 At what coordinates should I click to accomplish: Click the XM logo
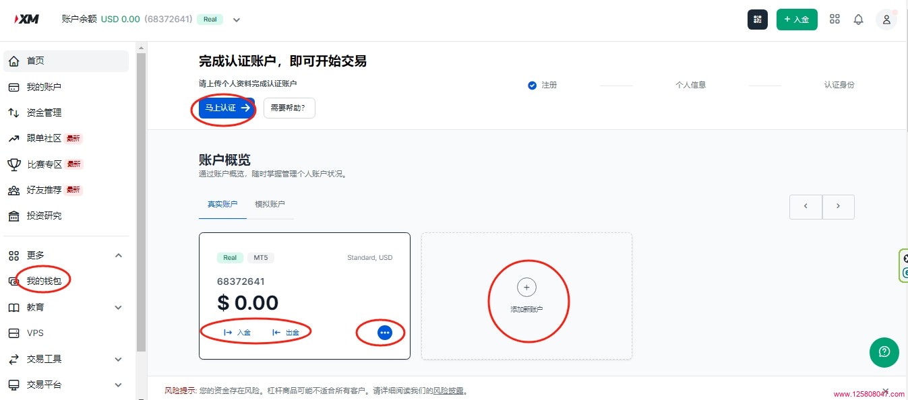pyautogui.click(x=26, y=19)
